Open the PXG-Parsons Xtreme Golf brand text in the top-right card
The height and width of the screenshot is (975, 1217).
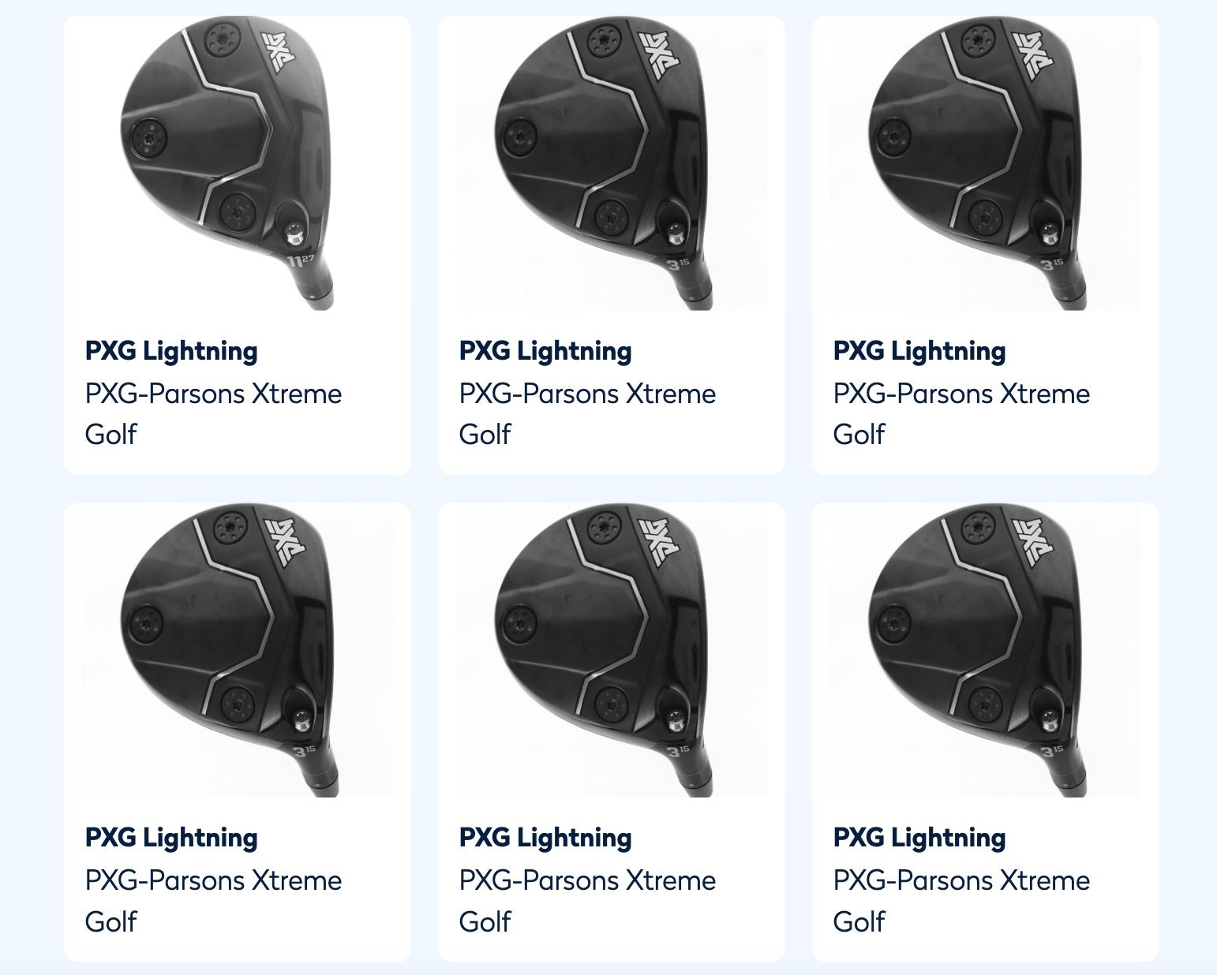click(962, 413)
